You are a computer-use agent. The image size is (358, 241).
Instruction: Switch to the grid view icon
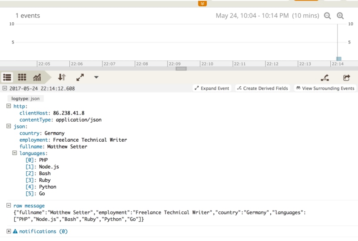coord(22,77)
